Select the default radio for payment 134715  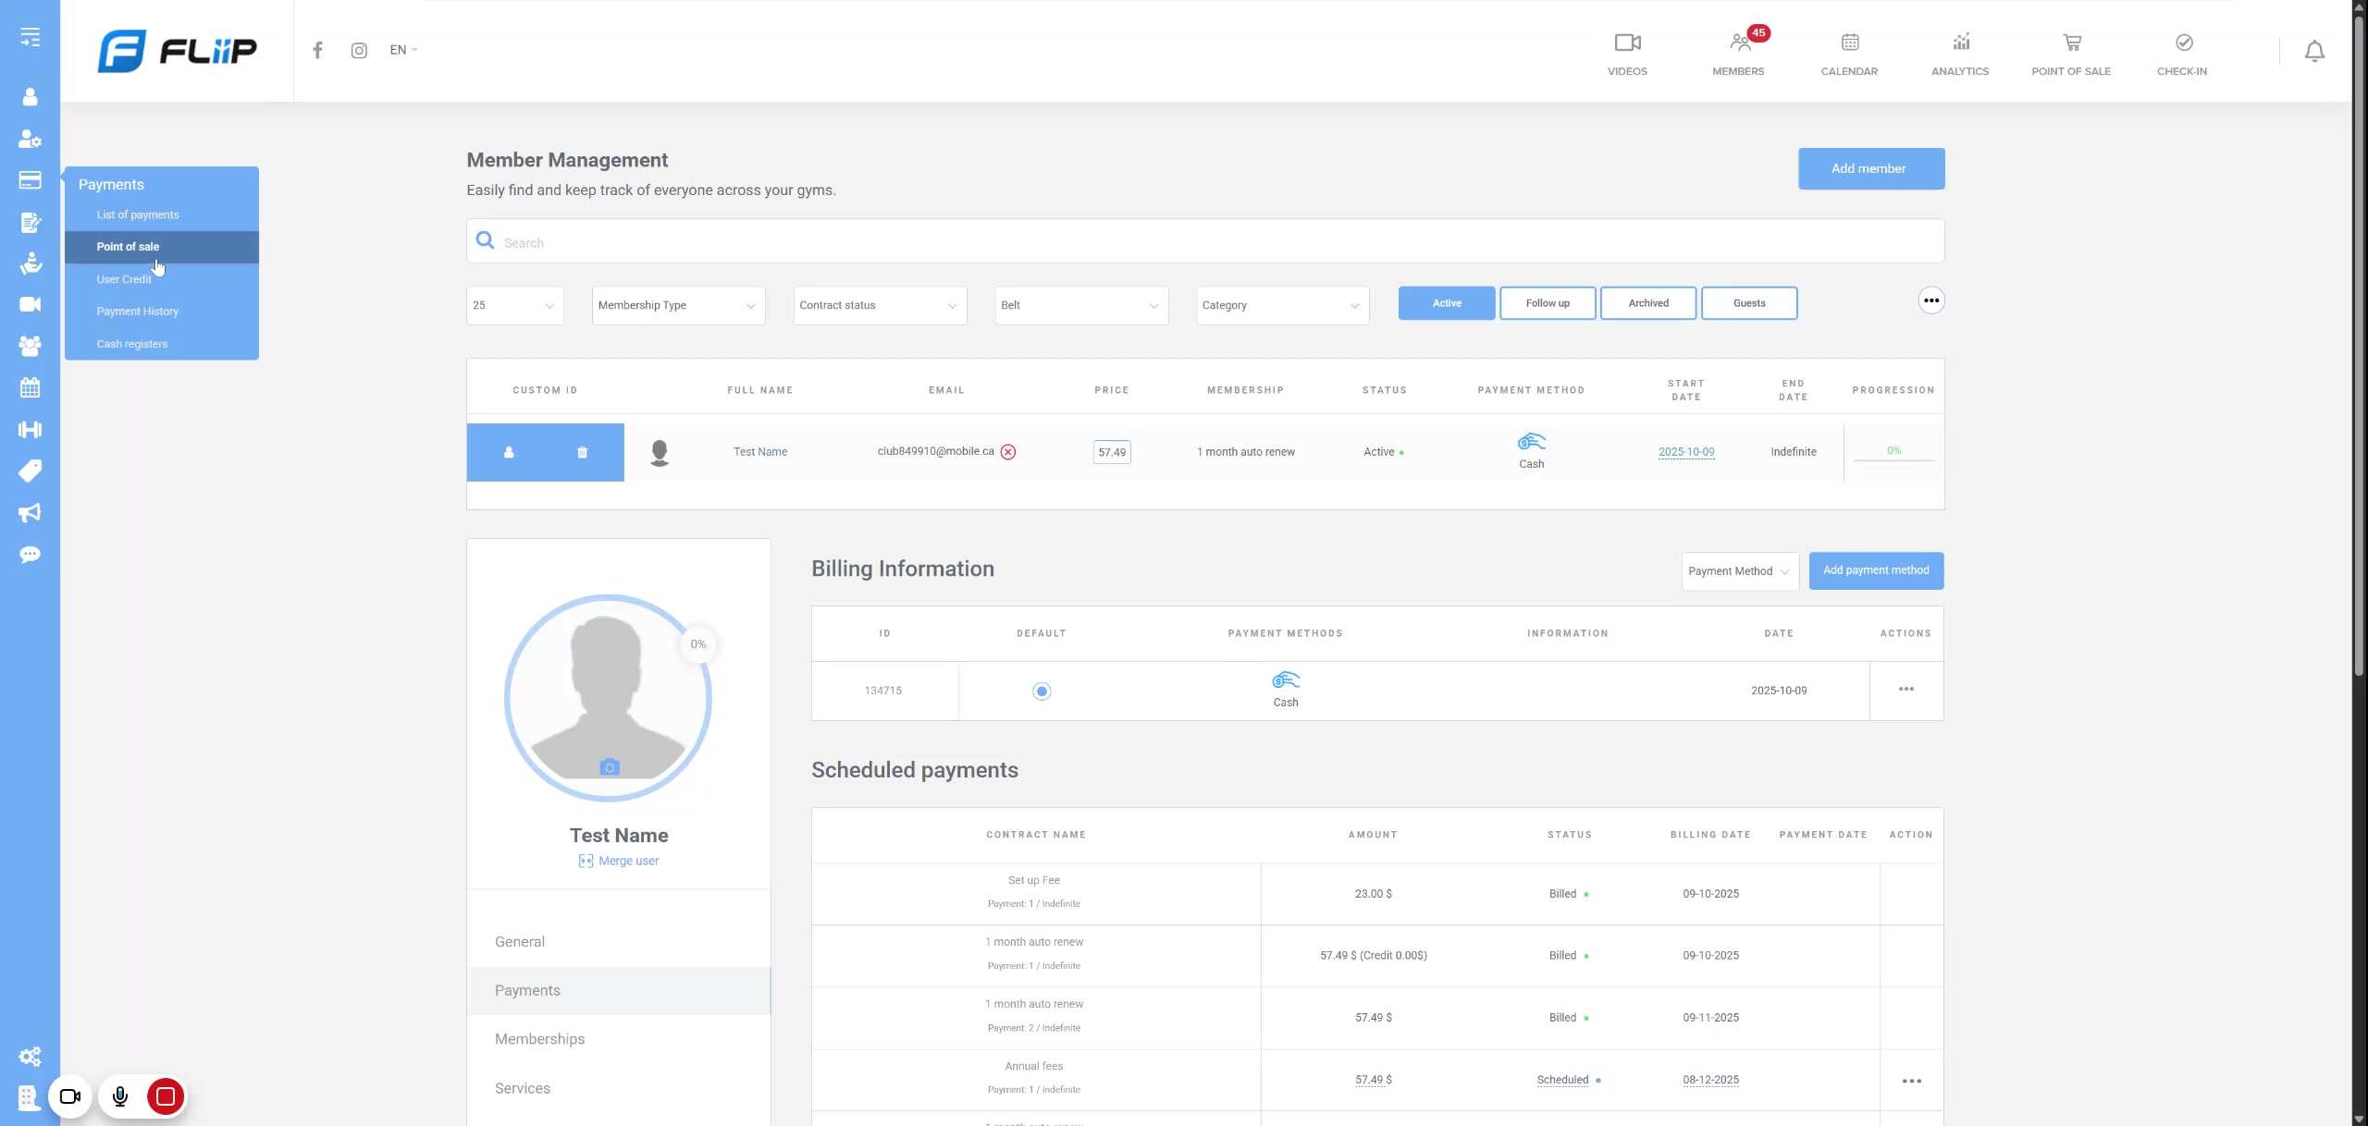tap(1042, 691)
